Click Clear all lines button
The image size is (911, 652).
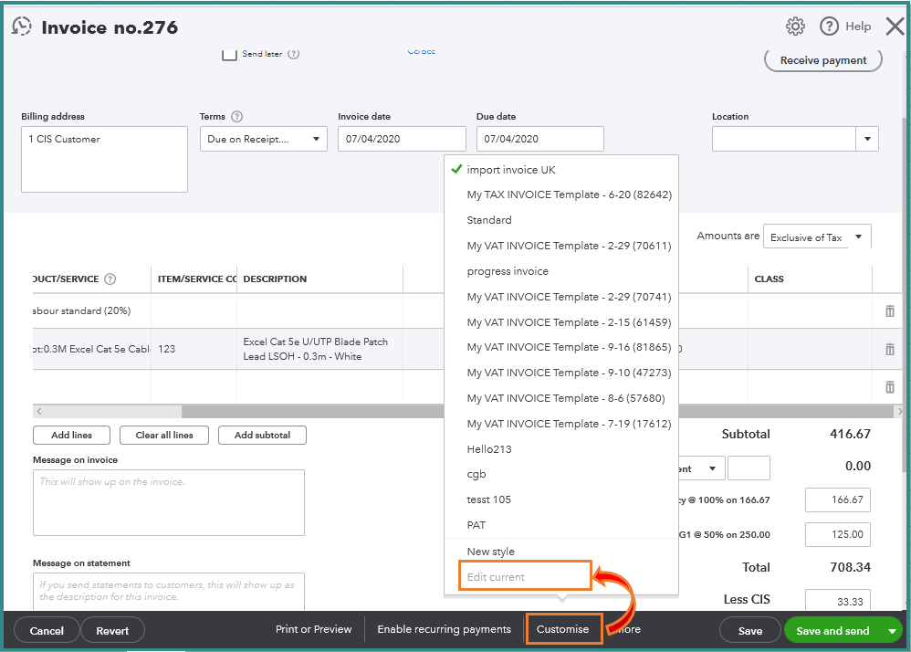[x=163, y=436]
